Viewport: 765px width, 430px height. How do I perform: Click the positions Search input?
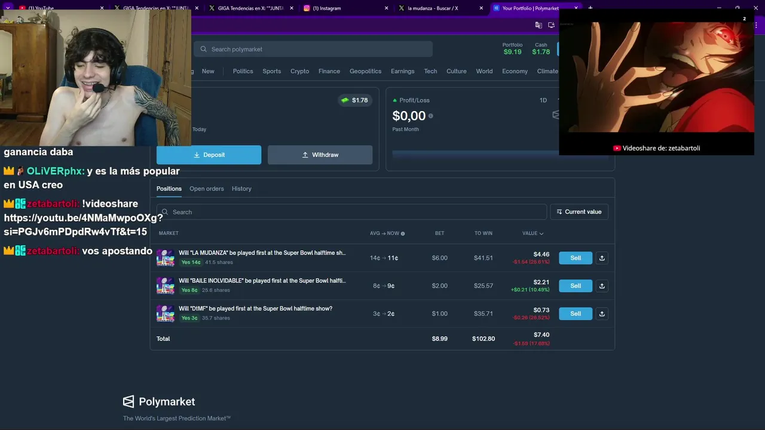coord(351,212)
